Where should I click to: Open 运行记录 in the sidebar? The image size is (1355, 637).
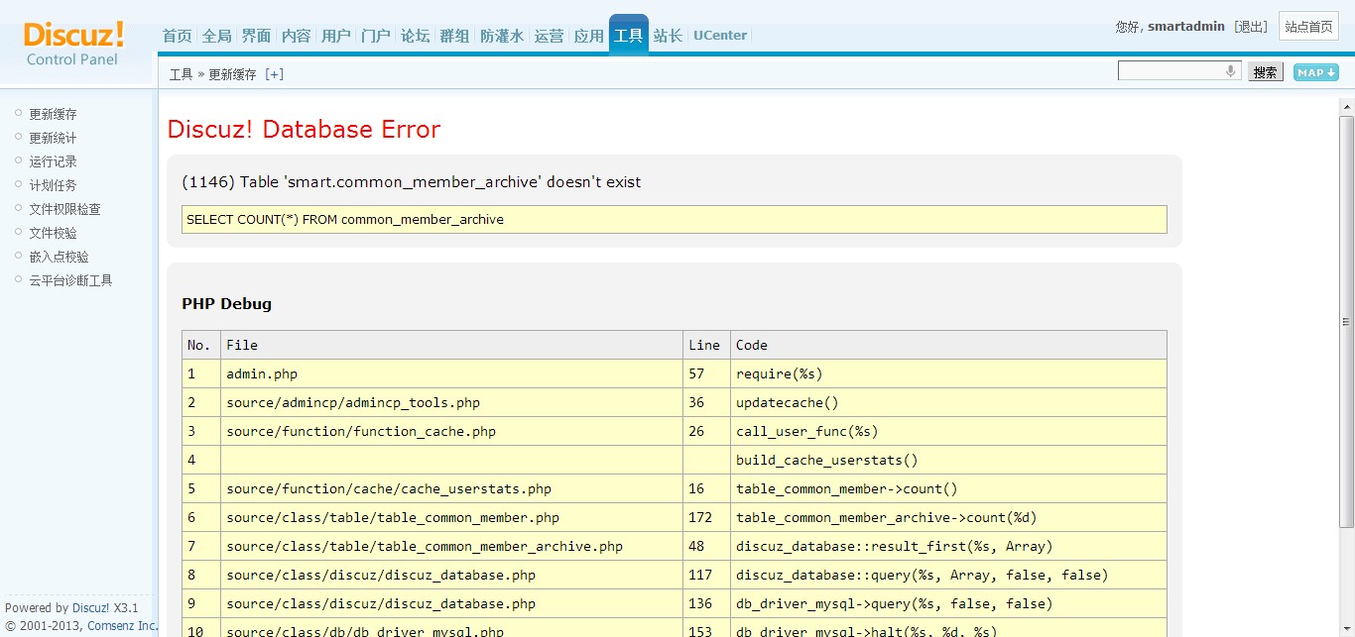[53, 161]
